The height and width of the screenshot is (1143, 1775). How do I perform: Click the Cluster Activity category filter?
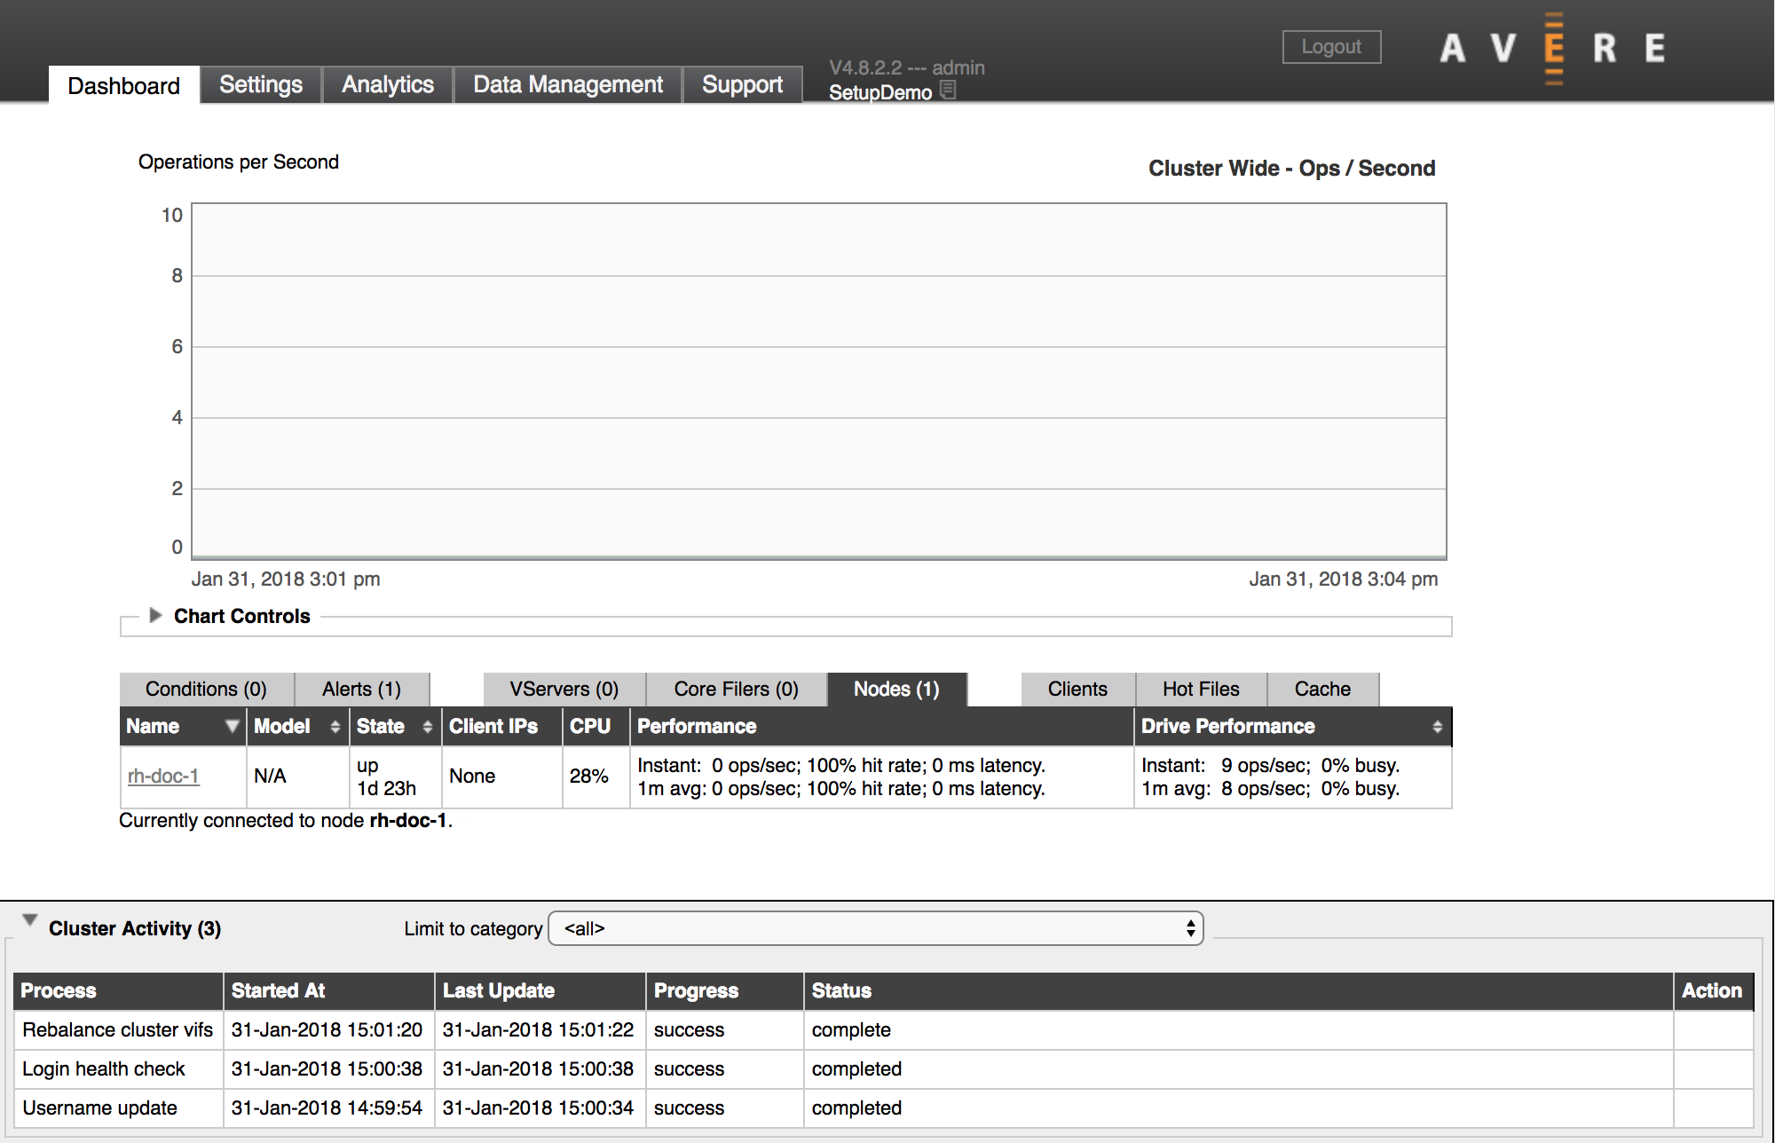[872, 928]
